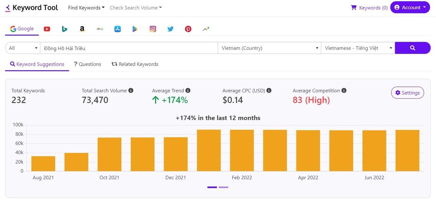Switch to the Instagram keyword source
The height and width of the screenshot is (201, 436).
coord(153,29)
